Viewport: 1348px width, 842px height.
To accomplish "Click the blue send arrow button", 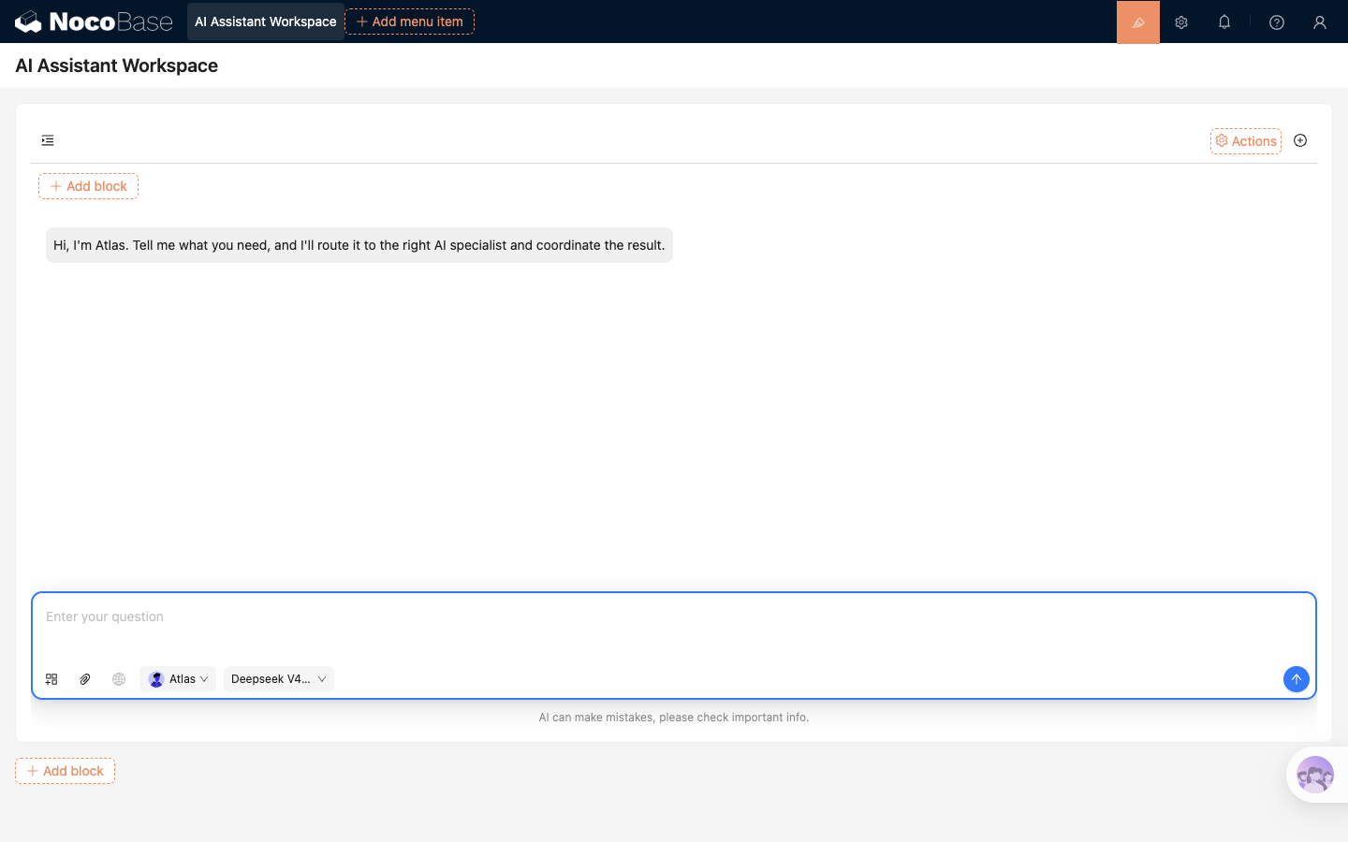I will click(1297, 679).
